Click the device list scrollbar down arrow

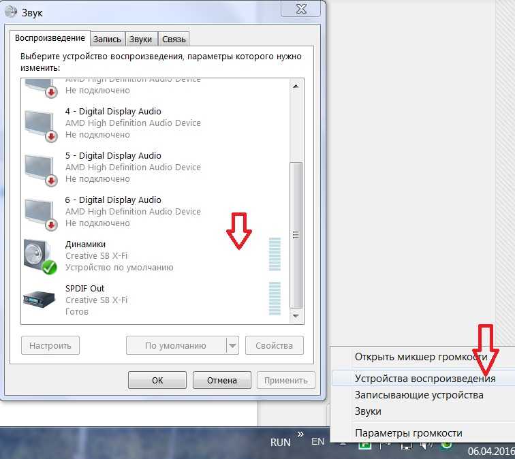tap(296, 316)
